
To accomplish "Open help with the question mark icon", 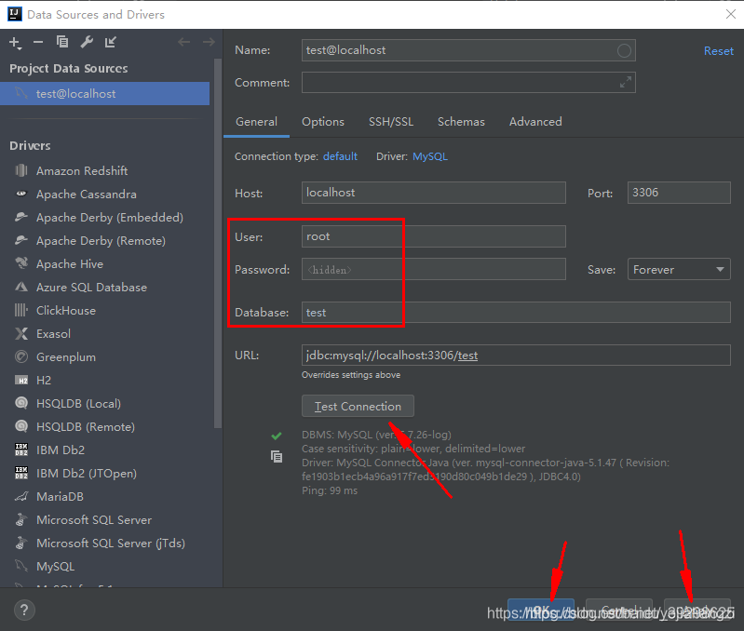I will tap(24, 611).
